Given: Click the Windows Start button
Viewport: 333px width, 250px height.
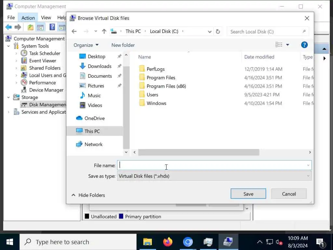Looking at the screenshot, I should (x=9, y=242).
